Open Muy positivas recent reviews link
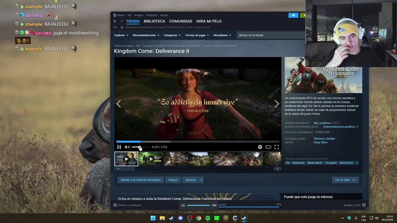 pos(322,123)
